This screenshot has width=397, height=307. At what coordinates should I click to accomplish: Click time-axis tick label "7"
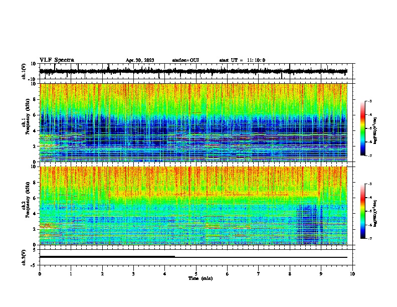point(259,274)
